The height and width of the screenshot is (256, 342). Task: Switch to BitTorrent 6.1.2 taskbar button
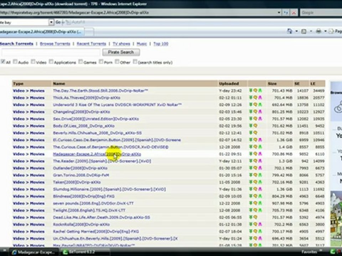[85, 252]
